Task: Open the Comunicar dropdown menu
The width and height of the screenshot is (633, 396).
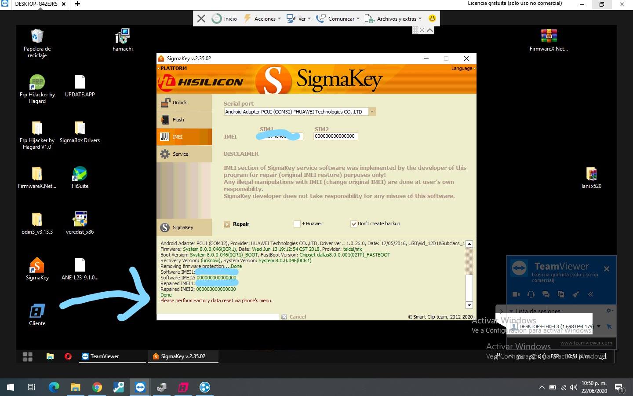Action: click(338, 18)
